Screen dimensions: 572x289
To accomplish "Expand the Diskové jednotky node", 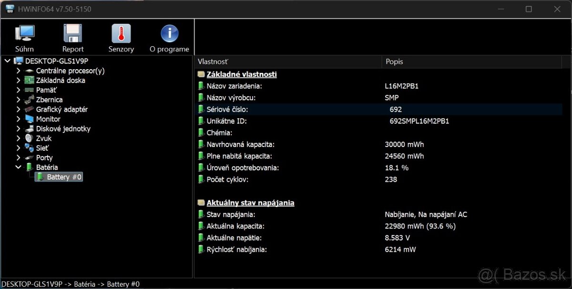I will pos(18,129).
